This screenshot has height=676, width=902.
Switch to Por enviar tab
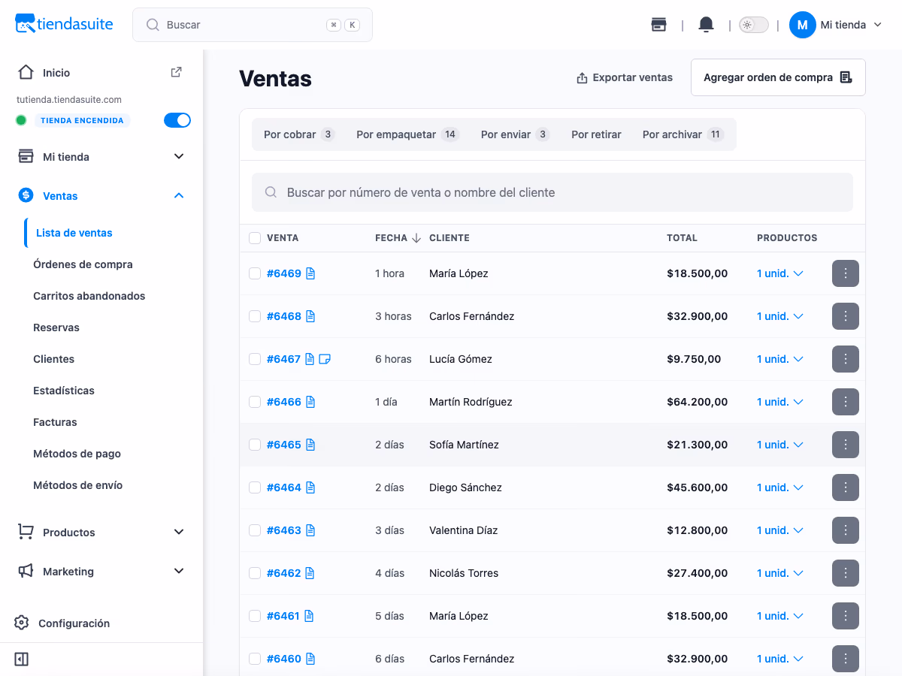(515, 134)
